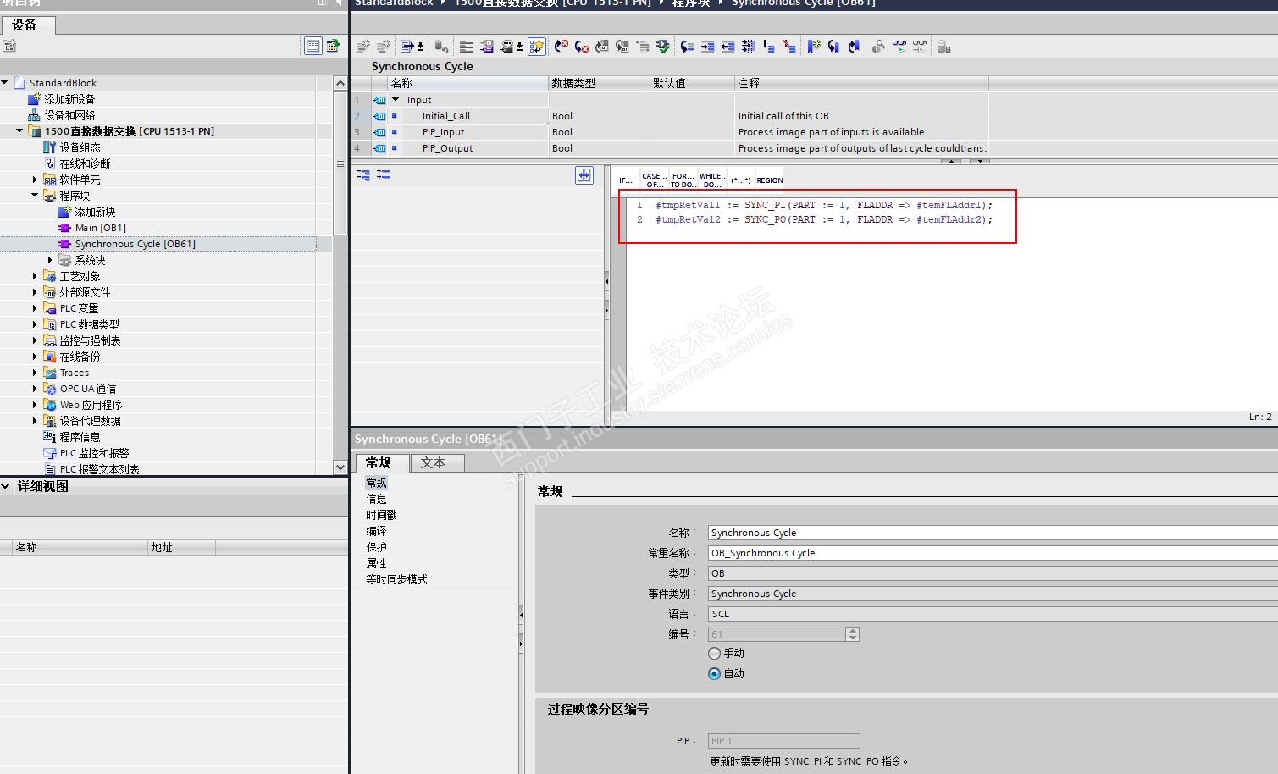This screenshot has width=1278, height=774.
Task: Open 时间戳 in properties navigation
Action: (381, 515)
